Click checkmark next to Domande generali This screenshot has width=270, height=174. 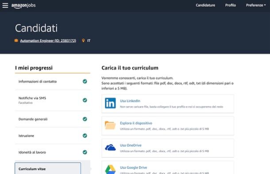85,119
